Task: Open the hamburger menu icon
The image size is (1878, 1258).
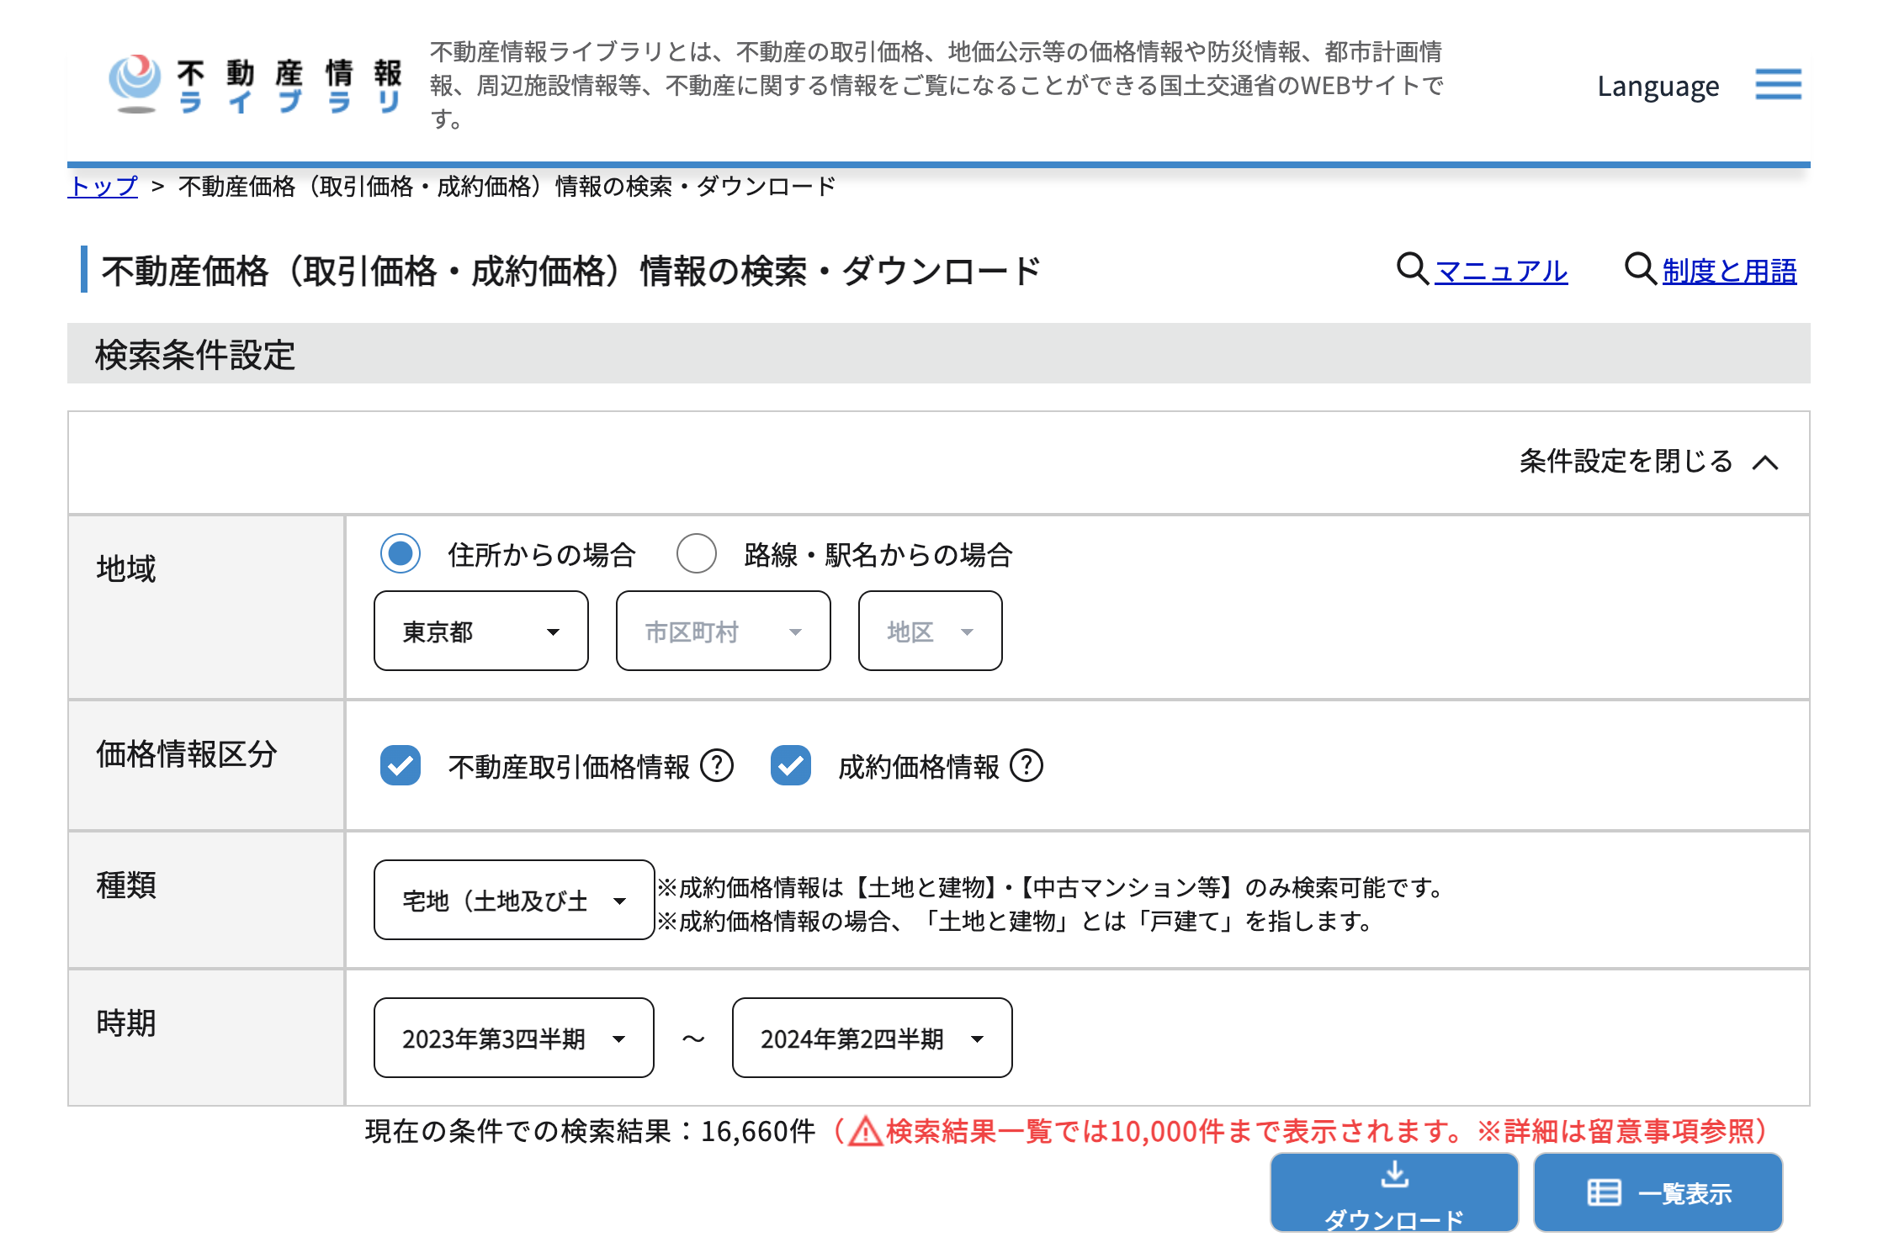Action: click(1778, 84)
